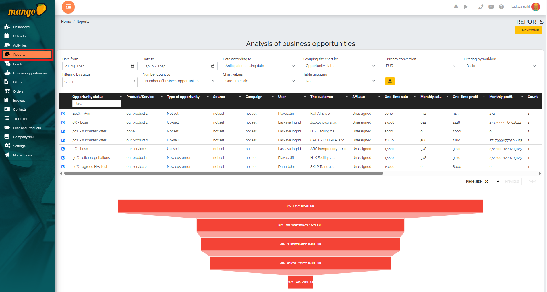Click the help question mark icon
547x292 pixels.
(x=501, y=7)
